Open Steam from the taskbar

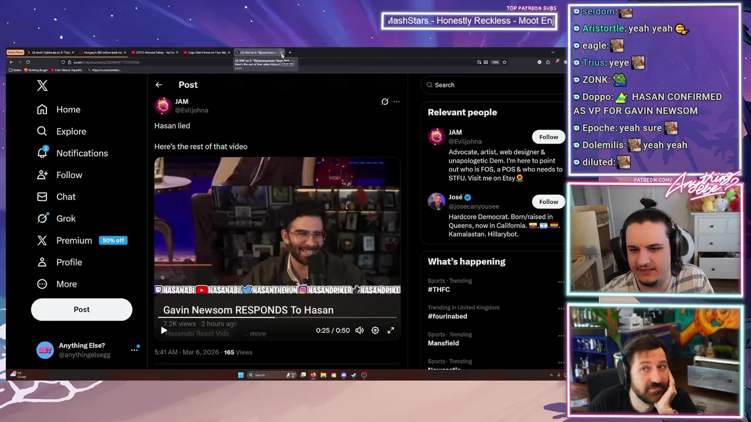[354, 375]
